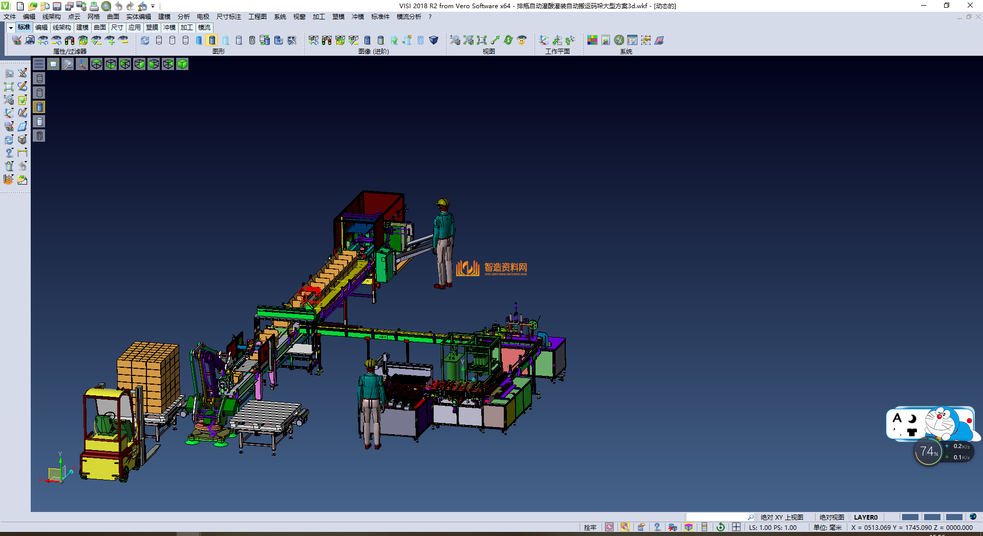Select the highlighted shaded cylinder display mode
Image resolution: width=983 pixels, height=536 pixels.
pos(212,40)
